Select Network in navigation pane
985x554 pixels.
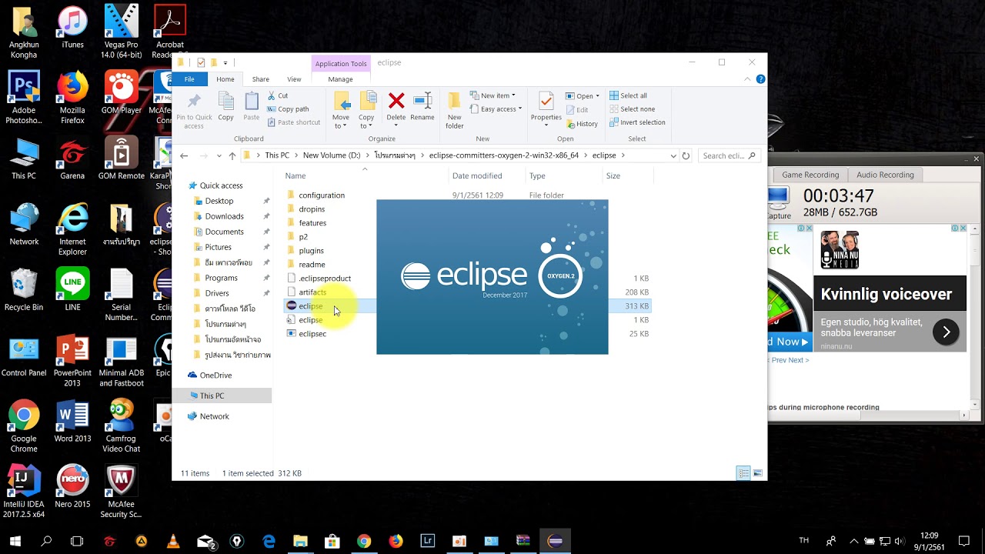(214, 416)
